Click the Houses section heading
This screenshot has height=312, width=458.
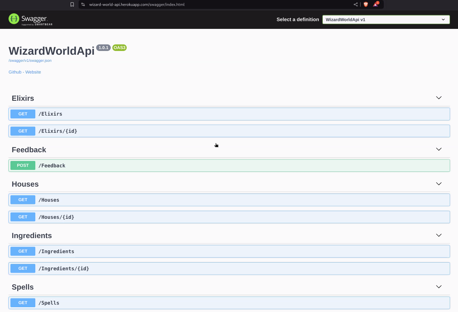(x=25, y=184)
